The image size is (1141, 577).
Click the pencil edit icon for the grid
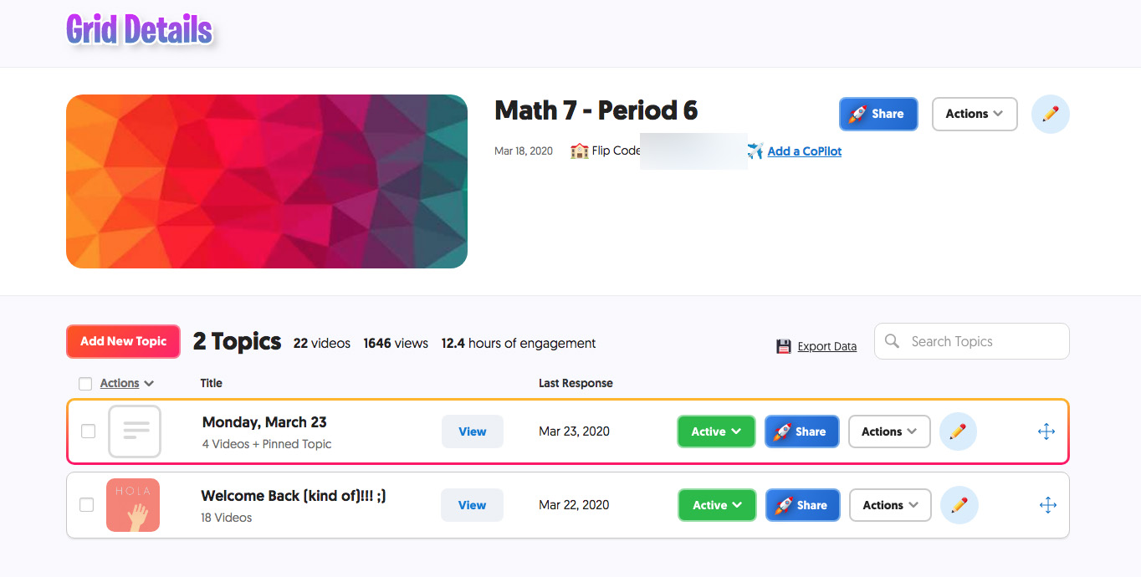[1051, 114]
